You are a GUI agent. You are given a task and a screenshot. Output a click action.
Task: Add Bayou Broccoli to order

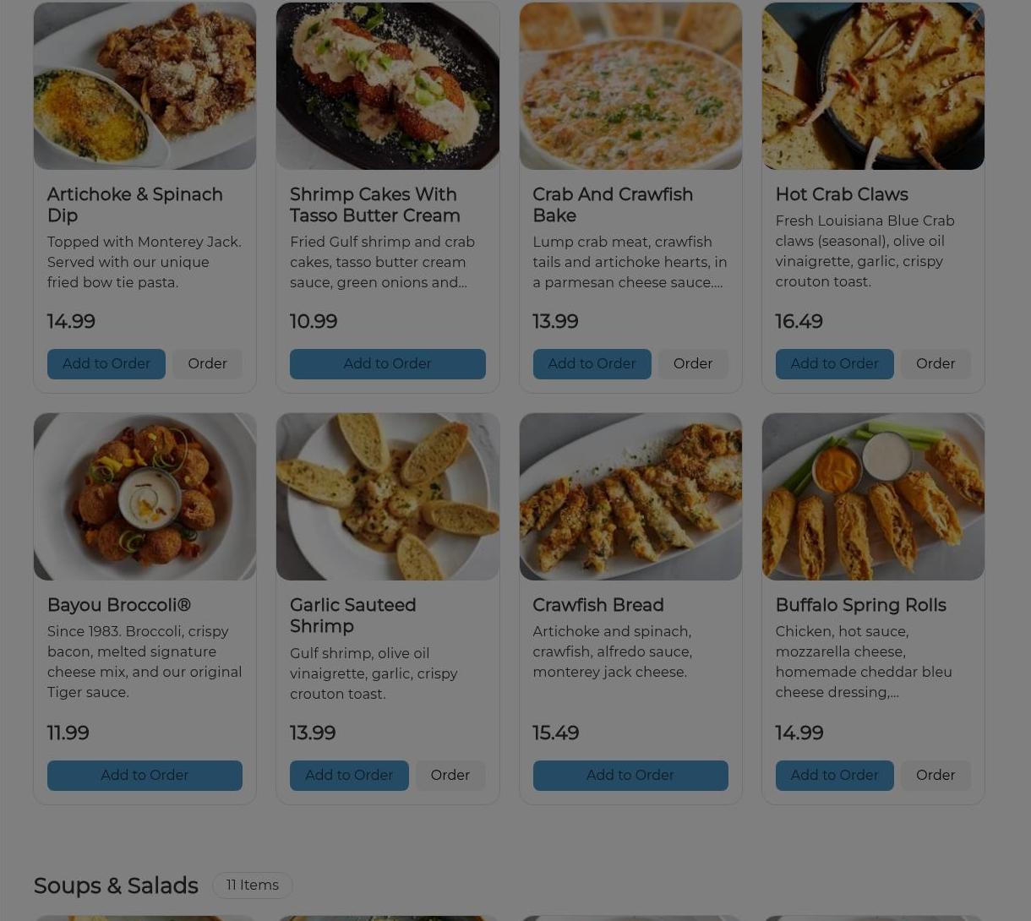pos(145,776)
